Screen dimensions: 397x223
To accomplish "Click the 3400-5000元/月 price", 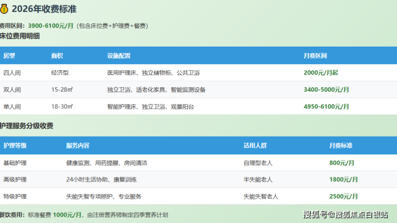I will 326,90.
